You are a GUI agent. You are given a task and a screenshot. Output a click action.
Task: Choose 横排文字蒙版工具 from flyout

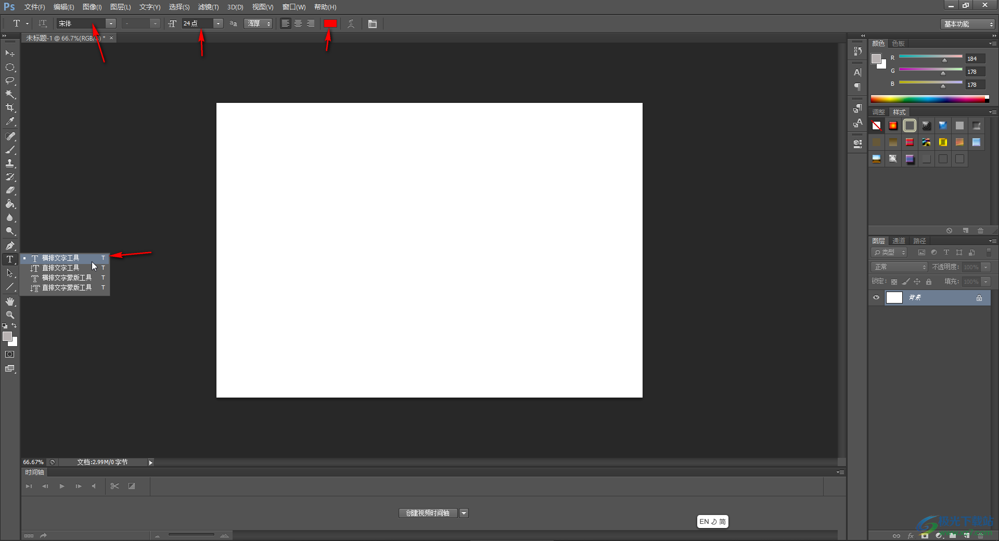coord(65,278)
